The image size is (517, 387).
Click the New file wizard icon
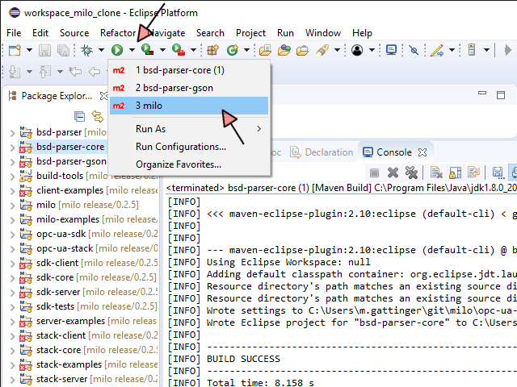14,51
